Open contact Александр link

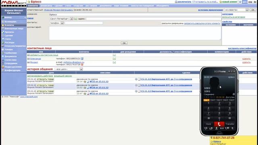(35, 58)
